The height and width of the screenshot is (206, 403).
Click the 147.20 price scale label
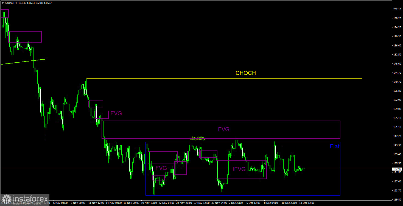click(x=397, y=136)
